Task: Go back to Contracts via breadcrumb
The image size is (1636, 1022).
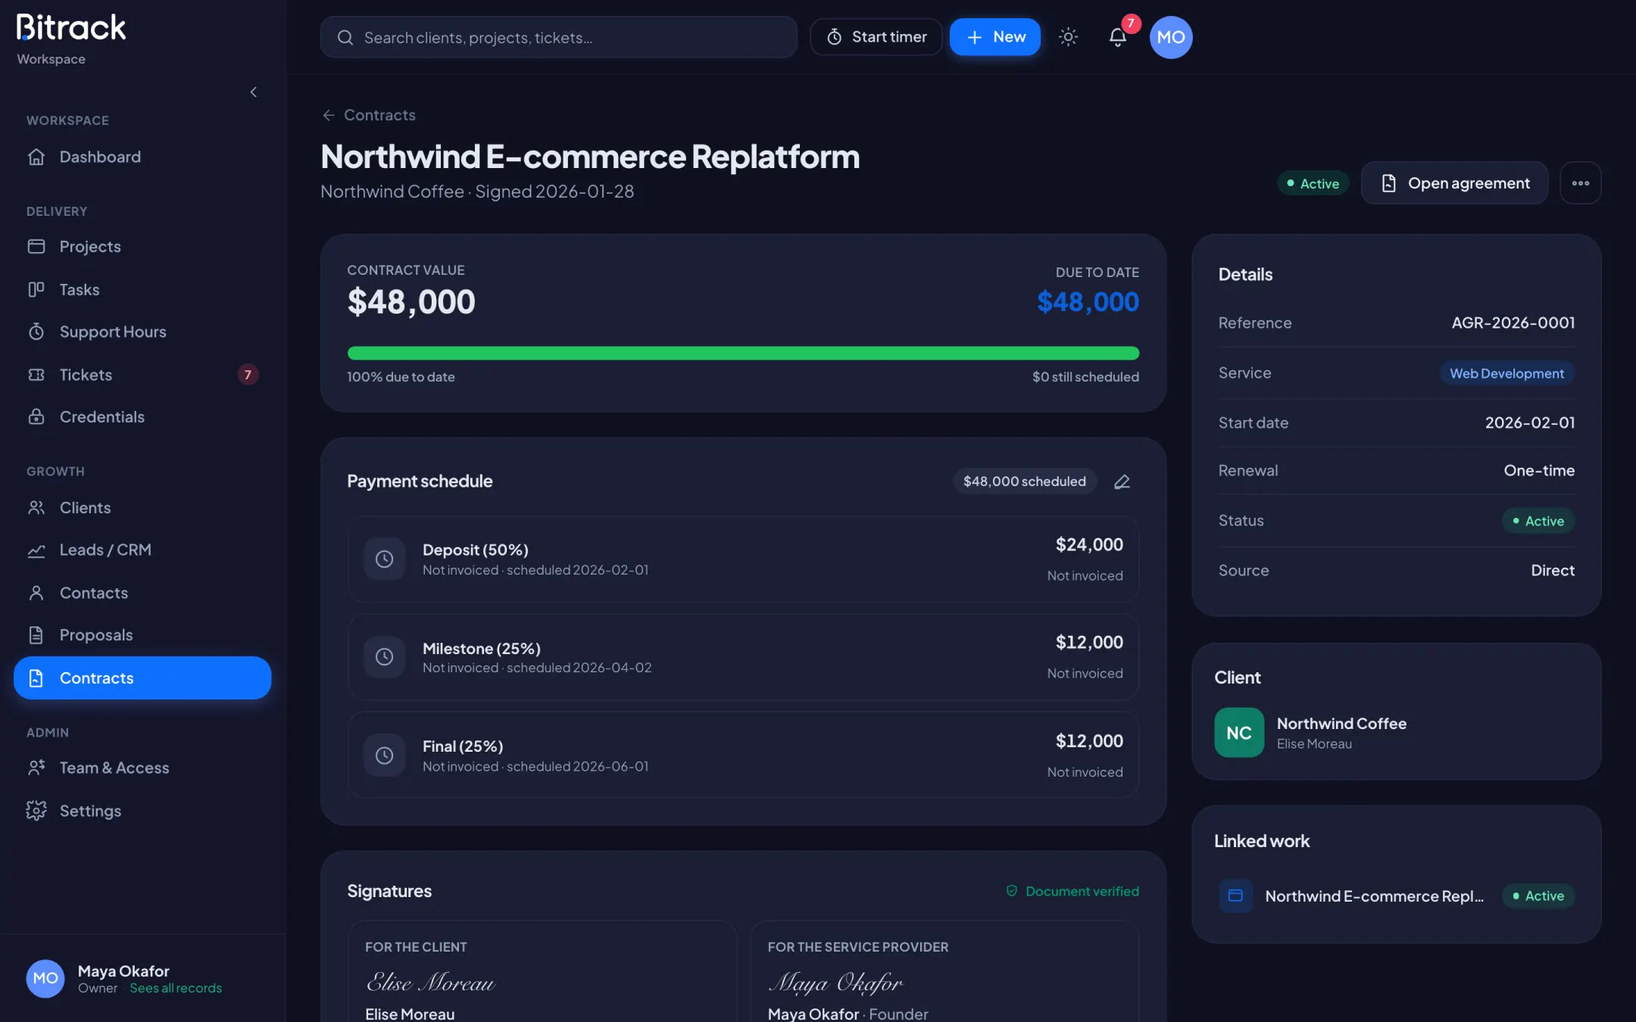Action: point(369,115)
